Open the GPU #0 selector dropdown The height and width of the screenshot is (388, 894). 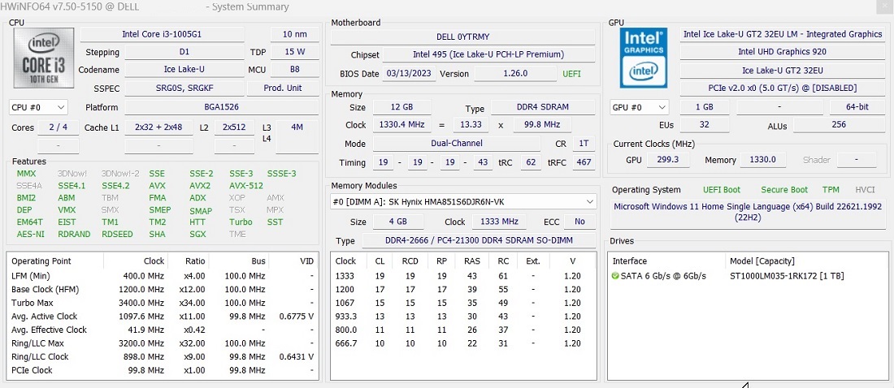click(639, 107)
